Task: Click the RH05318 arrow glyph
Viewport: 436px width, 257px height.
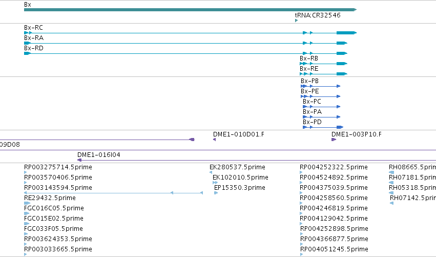Action: 391,193
